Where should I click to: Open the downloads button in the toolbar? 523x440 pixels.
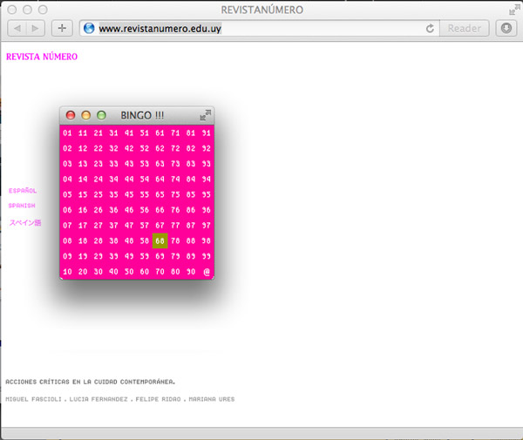click(506, 28)
